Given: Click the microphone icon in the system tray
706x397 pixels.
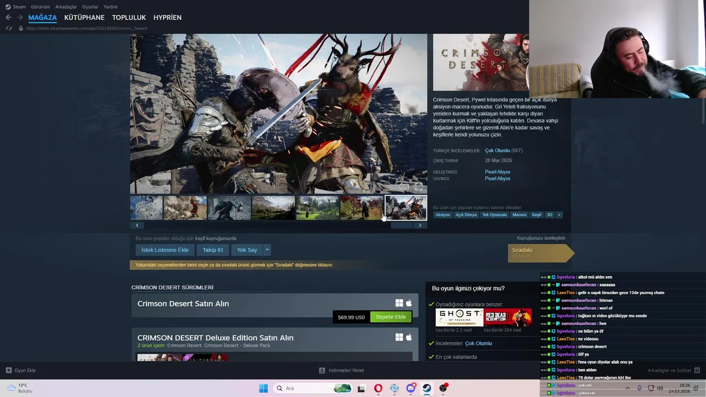Looking at the screenshot, I should click(x=639, y=388).
